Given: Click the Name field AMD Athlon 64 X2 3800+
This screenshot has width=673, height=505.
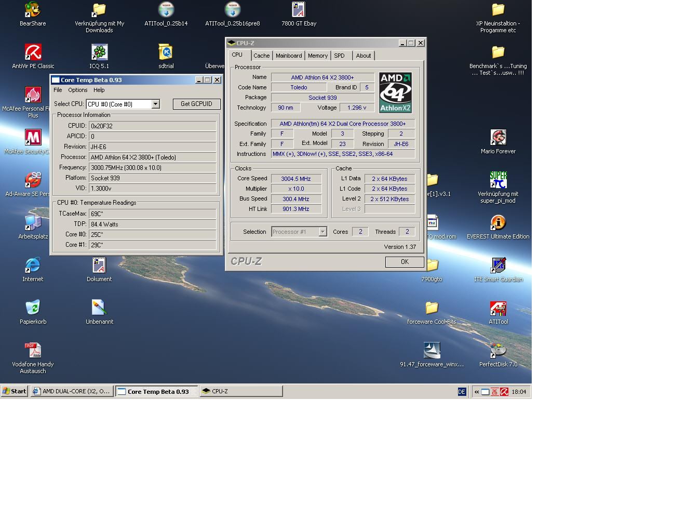Looking at the screenshot, I should (322, 77).
